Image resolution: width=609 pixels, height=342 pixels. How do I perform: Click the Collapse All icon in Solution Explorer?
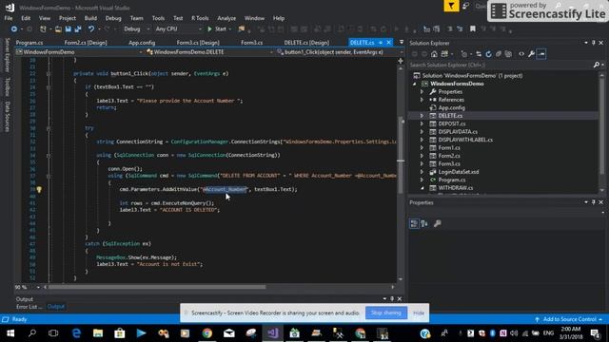tap(499, 54)
